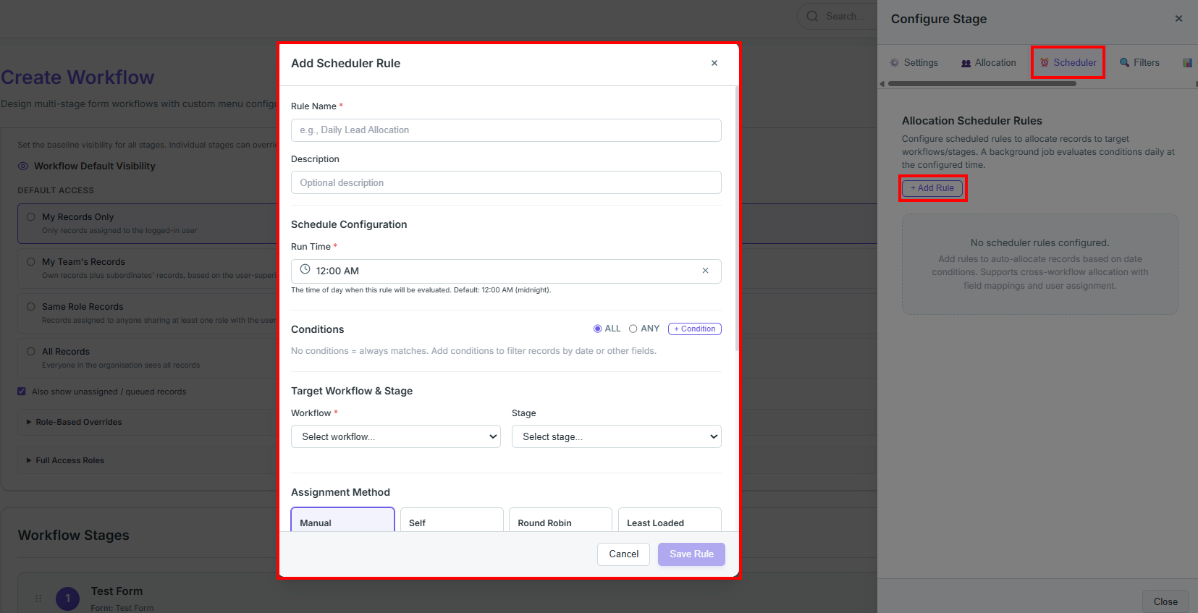Image resolution: width=1198 pixels, height=613 pixels.
Task: Click the Test Form stage title
Action: click(117, 591)
